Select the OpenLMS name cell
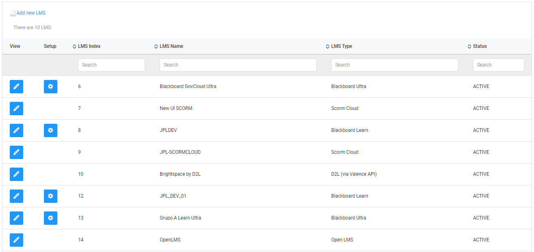 click(170, 240)
